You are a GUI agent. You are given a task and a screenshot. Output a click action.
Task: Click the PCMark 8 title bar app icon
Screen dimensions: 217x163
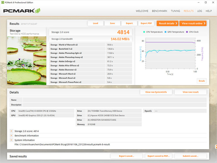pyautogui.click(x=3, y=2)
